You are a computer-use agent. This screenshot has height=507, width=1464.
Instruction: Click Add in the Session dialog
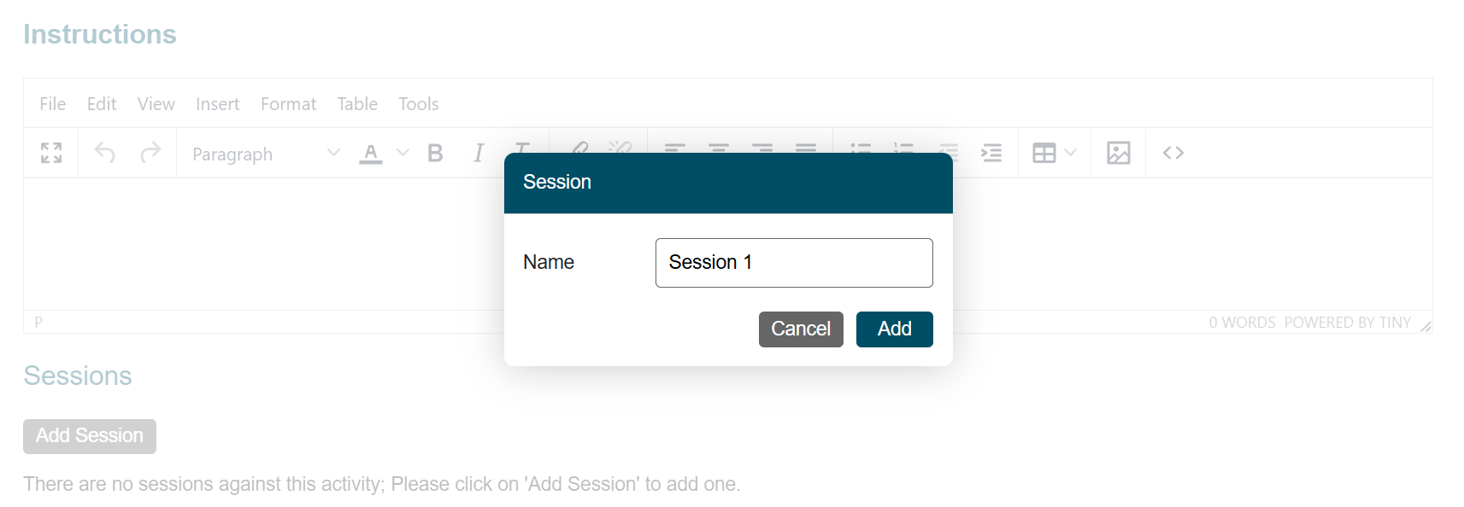click(894, 329)
